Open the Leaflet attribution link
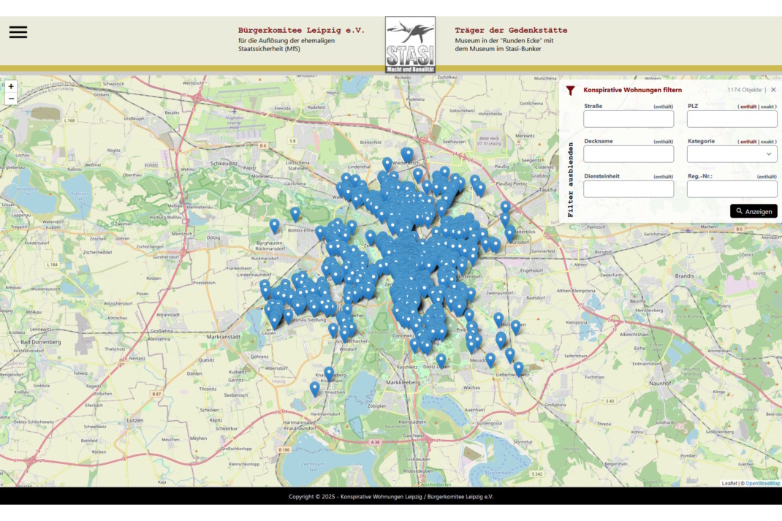Image resolution: width=782 pixels, height=521 pixels. (x=729, y=483)
